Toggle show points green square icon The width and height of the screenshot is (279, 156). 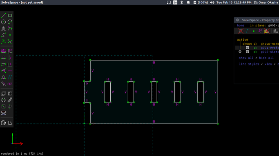(254, 31)
